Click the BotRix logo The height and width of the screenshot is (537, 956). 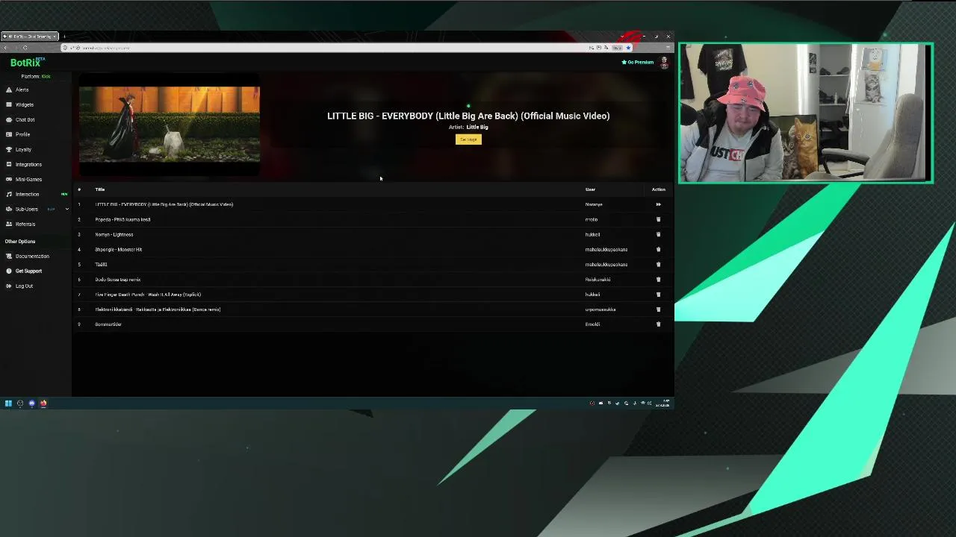coord(26,63)
